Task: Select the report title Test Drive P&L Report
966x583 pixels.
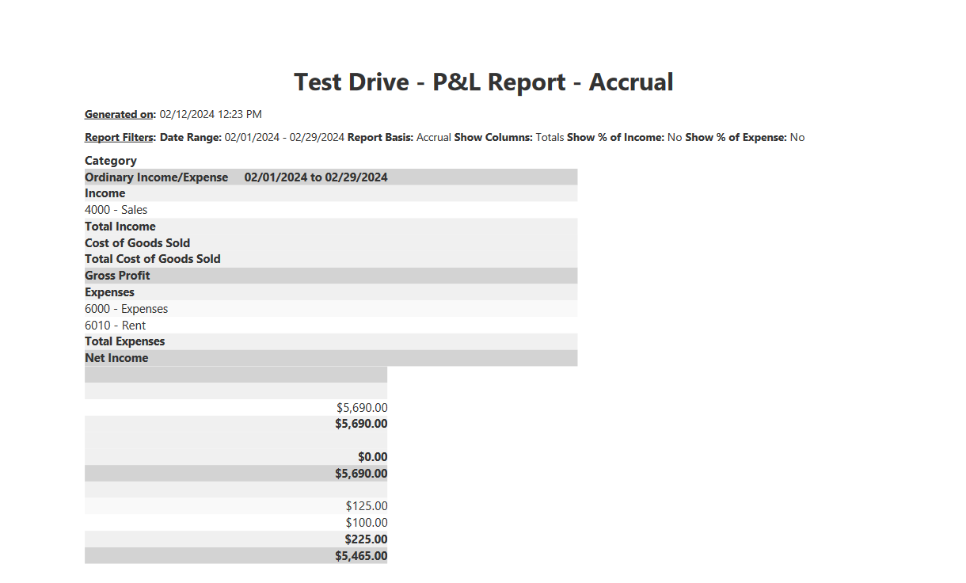Action: pos(483,82)
